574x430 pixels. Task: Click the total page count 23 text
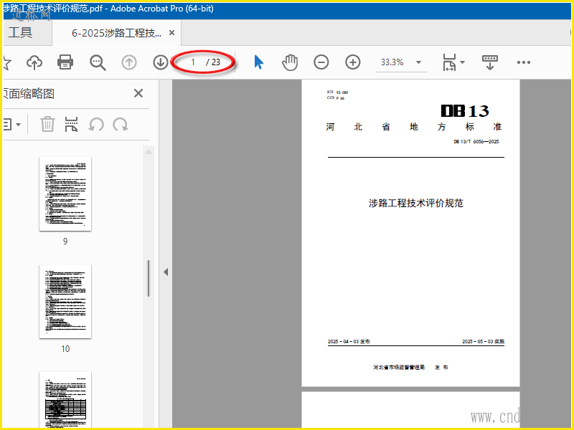point(216,62)
